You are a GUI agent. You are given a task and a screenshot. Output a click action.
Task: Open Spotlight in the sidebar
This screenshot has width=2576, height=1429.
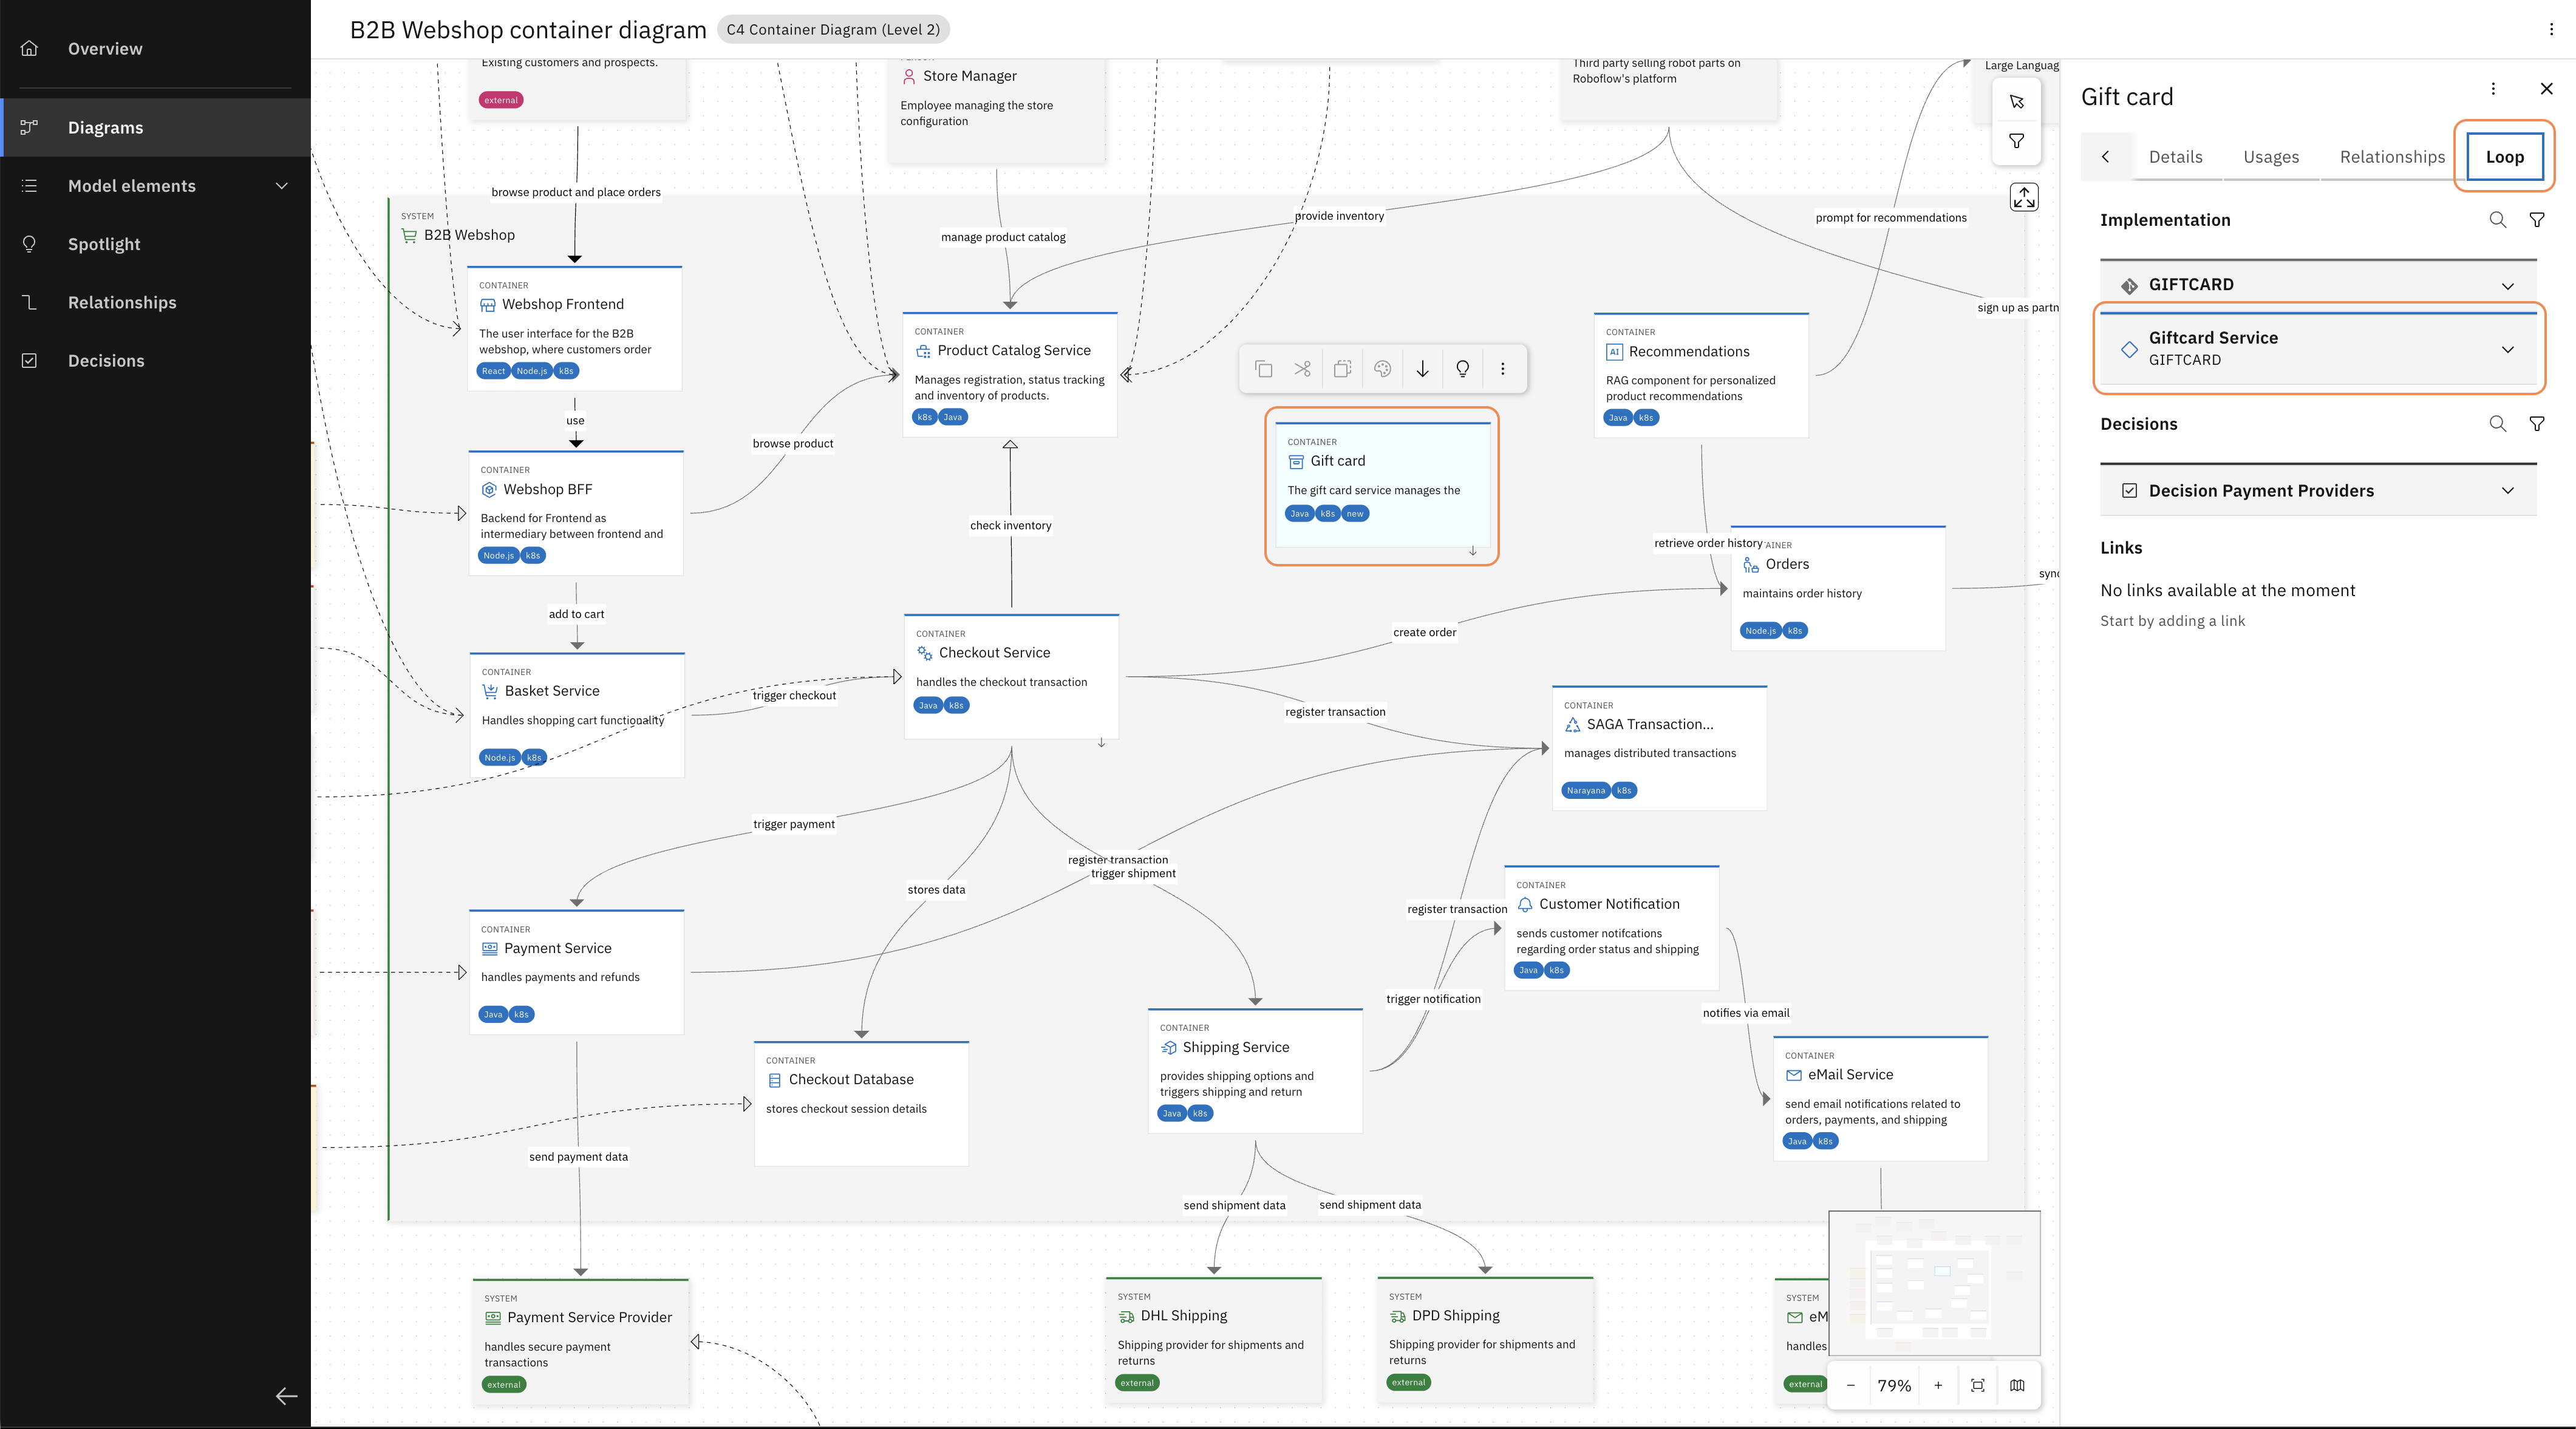(x=156, y=244)
